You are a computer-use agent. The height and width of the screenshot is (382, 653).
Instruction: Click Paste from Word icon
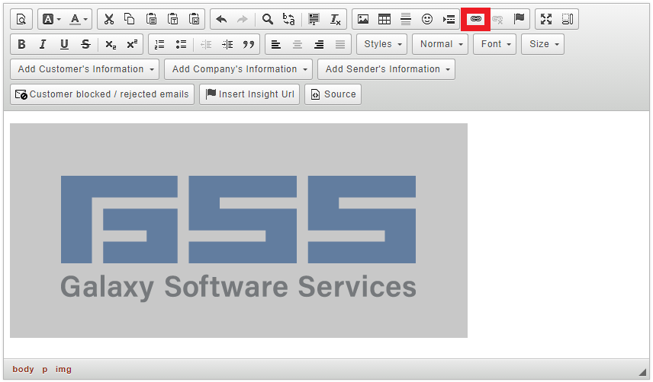tap(194, 19)
